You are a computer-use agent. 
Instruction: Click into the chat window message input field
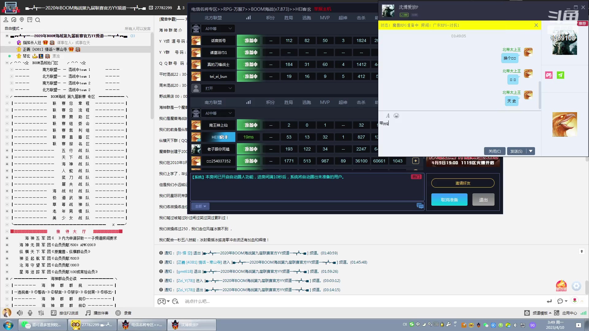tap(460, 132)
